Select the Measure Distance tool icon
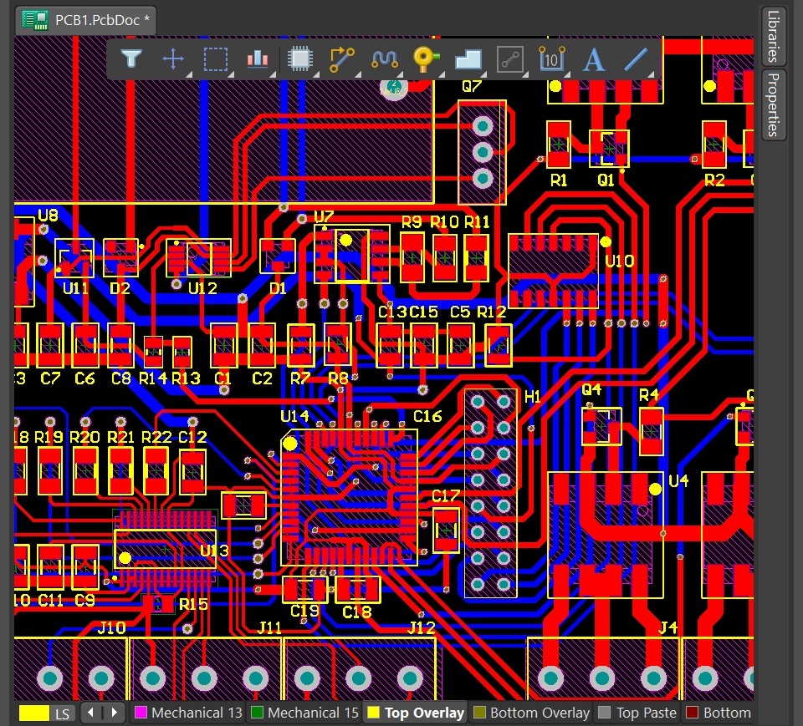The image size is (803, 726). 509,58
